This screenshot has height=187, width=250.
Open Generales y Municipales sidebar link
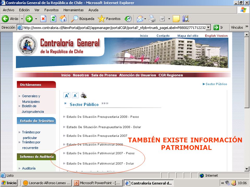(31, 99)
